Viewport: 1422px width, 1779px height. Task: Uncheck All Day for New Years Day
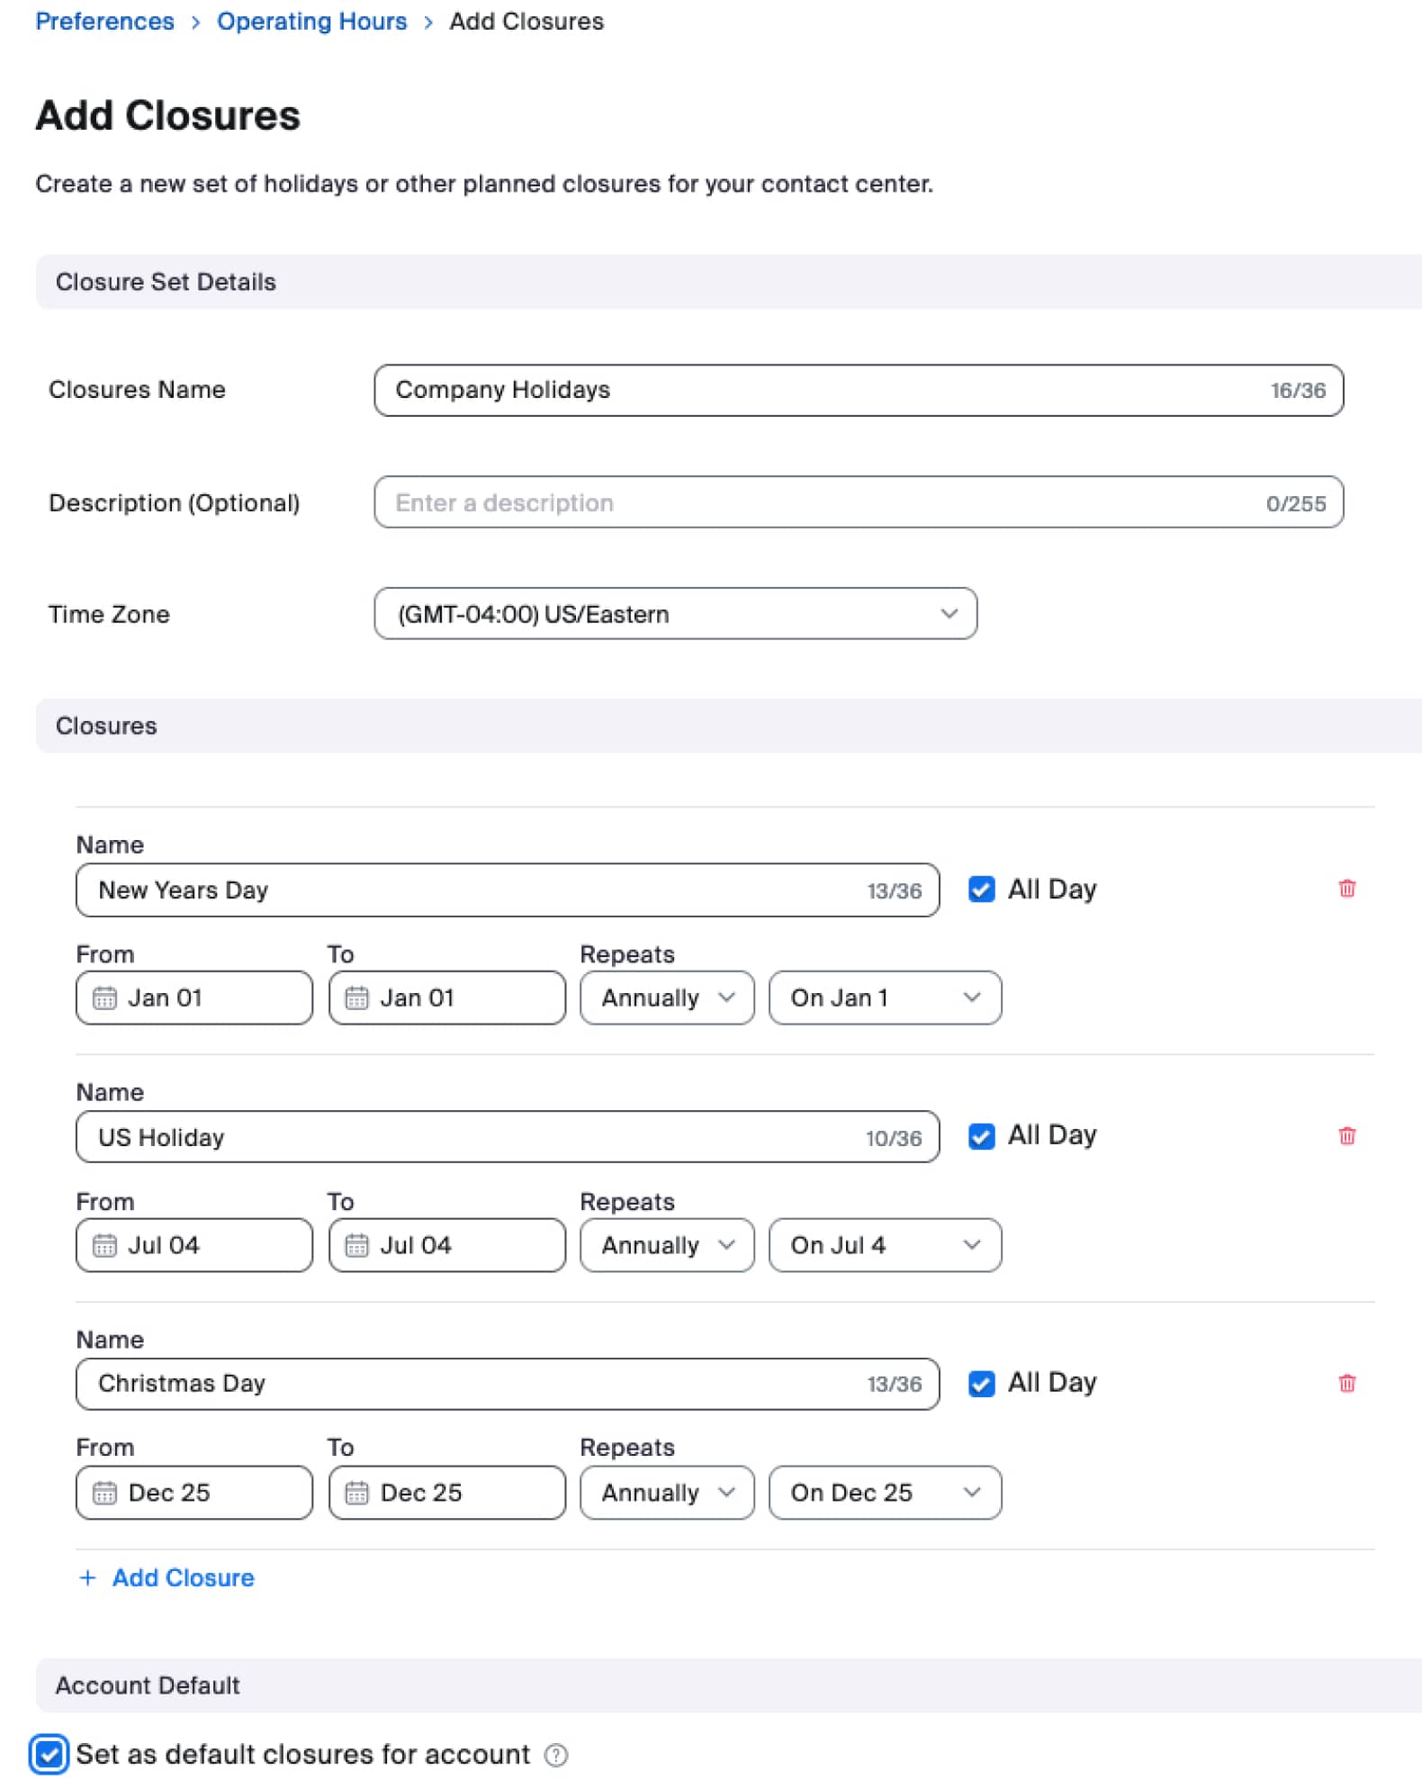981,889
